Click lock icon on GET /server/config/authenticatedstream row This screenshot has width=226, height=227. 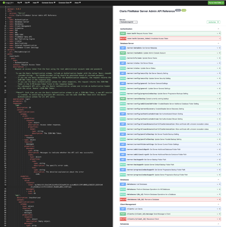pyautogui.click(x=220, y=113)
